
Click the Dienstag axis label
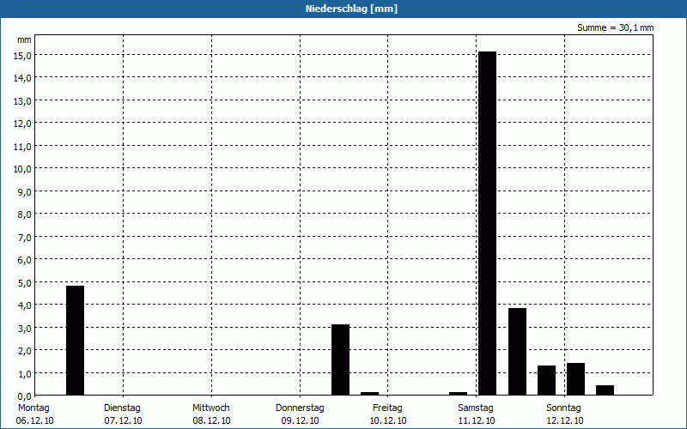(122, 408)
